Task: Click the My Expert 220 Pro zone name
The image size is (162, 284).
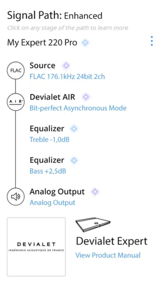Action: click(42, 43)
